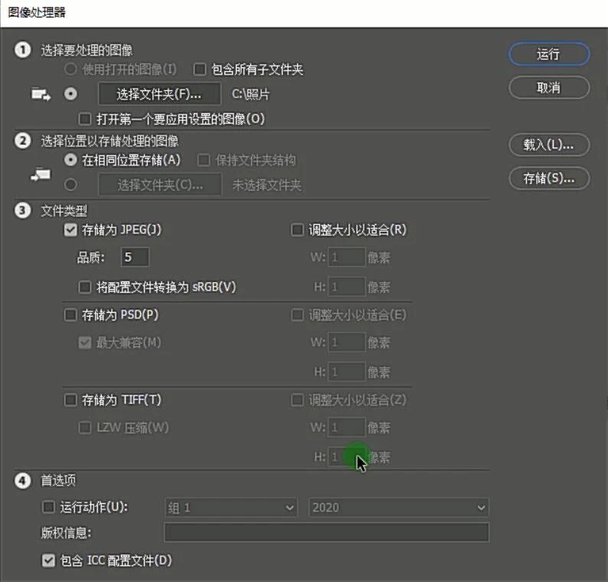Viewport: 608px width, 582px height.
Task: Click the PSD height H field
Action: click(347, 372)
